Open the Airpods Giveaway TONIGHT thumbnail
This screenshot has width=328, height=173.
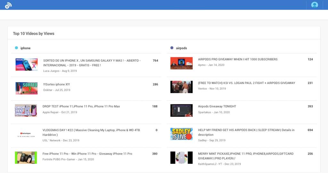click(181, 110)
